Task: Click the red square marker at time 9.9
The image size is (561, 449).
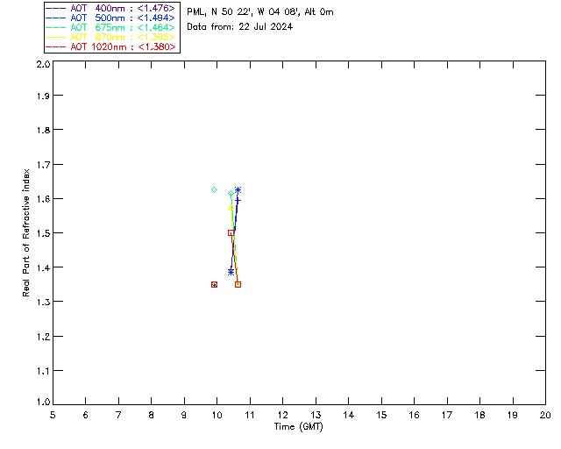Action: (x=214, y=285)
